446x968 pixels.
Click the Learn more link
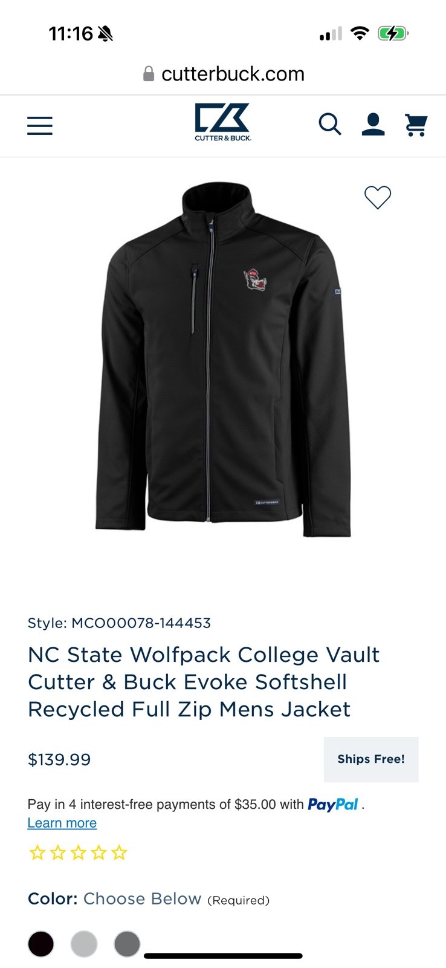pos(62,823)
